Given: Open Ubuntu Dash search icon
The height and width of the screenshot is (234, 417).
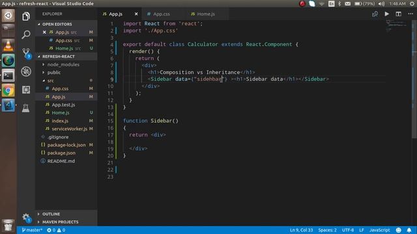Looking at the screenshot, I should [x=8, y=16].
